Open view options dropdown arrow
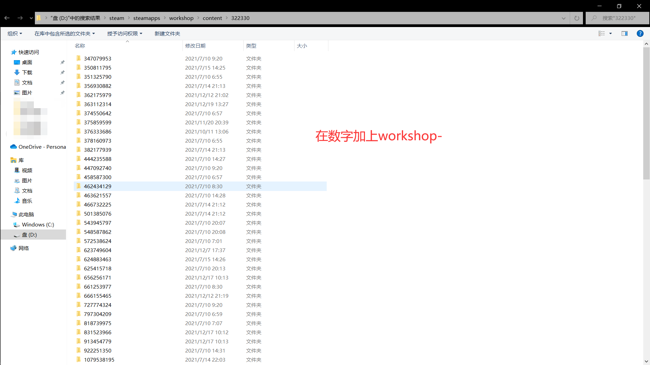650x365 pixels. click(x=611, y=33)
